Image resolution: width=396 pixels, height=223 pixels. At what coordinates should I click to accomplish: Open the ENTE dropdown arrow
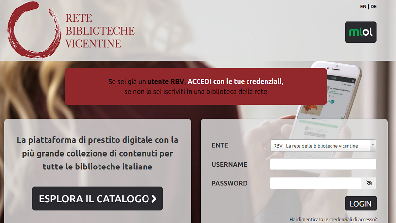point(373,145)
